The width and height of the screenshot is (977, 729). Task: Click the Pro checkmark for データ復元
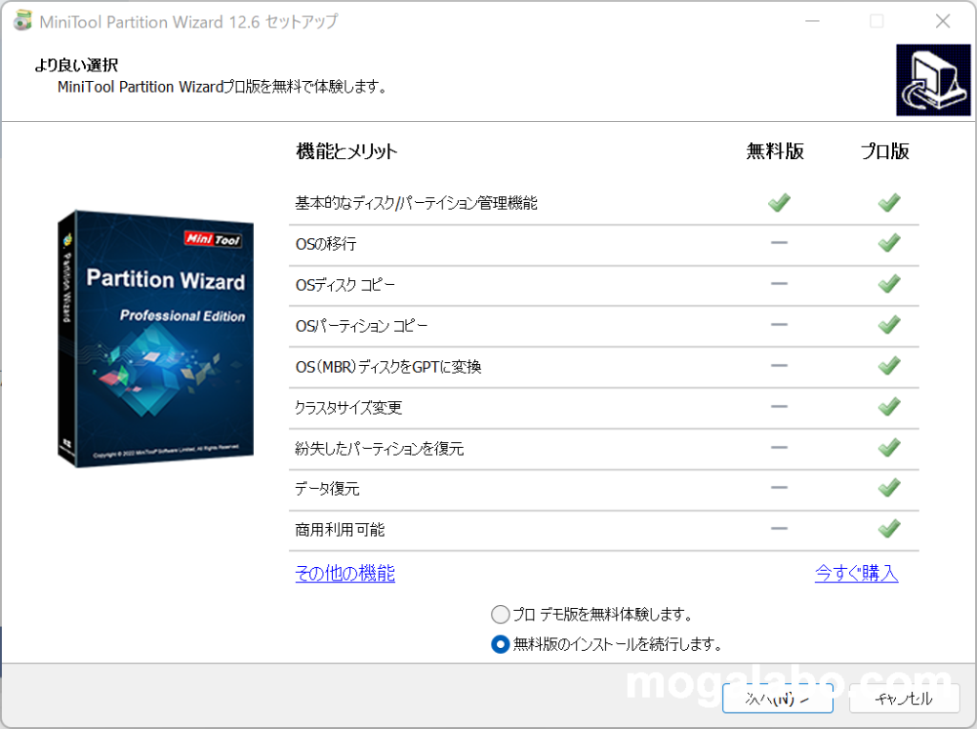[x=889, y=489]
